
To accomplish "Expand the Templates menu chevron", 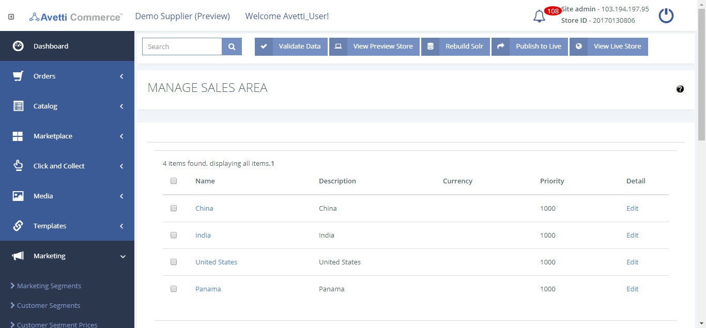I will [122, 226].
